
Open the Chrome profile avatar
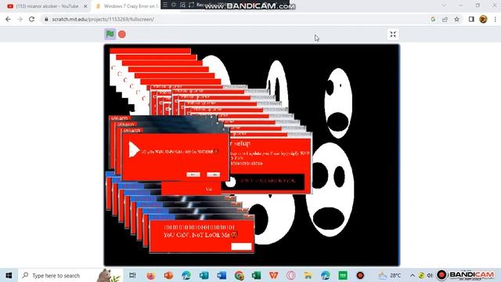pos(483,19)
